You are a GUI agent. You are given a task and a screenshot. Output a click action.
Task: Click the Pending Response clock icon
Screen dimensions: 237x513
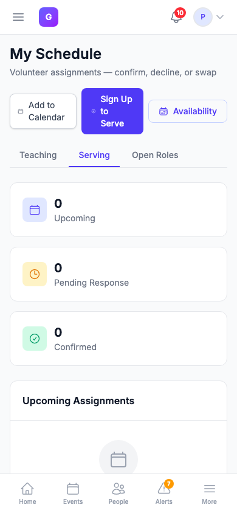[x=35, y=274]
